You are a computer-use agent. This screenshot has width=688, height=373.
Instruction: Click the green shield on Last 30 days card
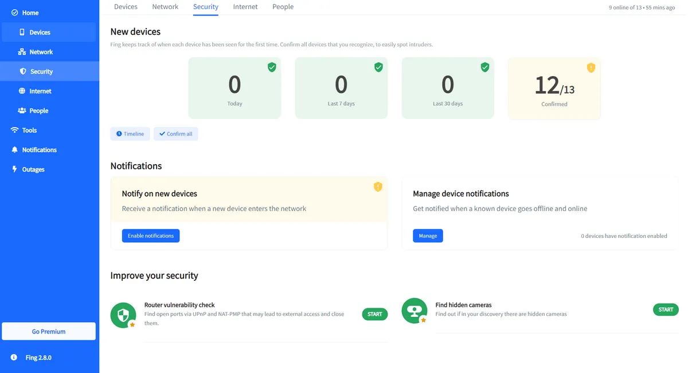click(x=485, y=68)
